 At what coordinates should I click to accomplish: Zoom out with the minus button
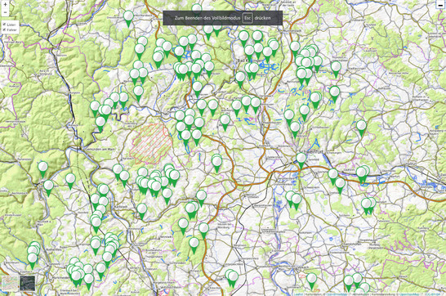click(x=5, y=12)
